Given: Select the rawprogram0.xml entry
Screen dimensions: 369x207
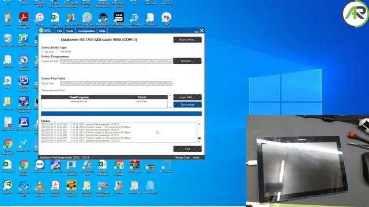Looking at the screenshot, I should click(78, 101).
